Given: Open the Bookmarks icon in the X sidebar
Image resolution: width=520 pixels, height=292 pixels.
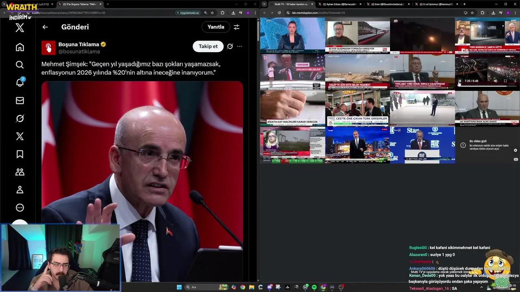Looking at the screenshot, I should tap(19, 154).
